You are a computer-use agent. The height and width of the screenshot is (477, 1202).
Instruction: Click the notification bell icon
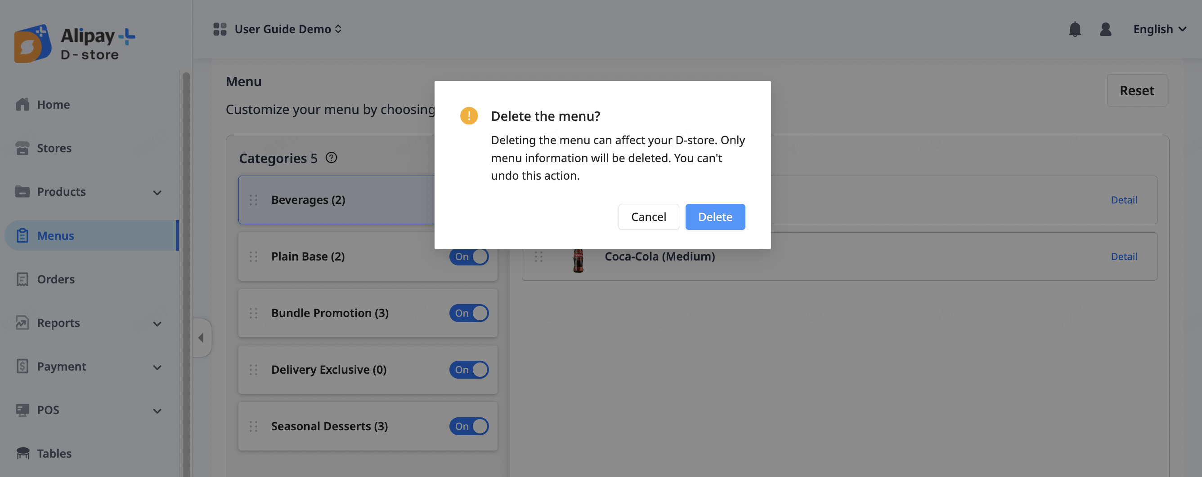click(x=1075, y=29)
